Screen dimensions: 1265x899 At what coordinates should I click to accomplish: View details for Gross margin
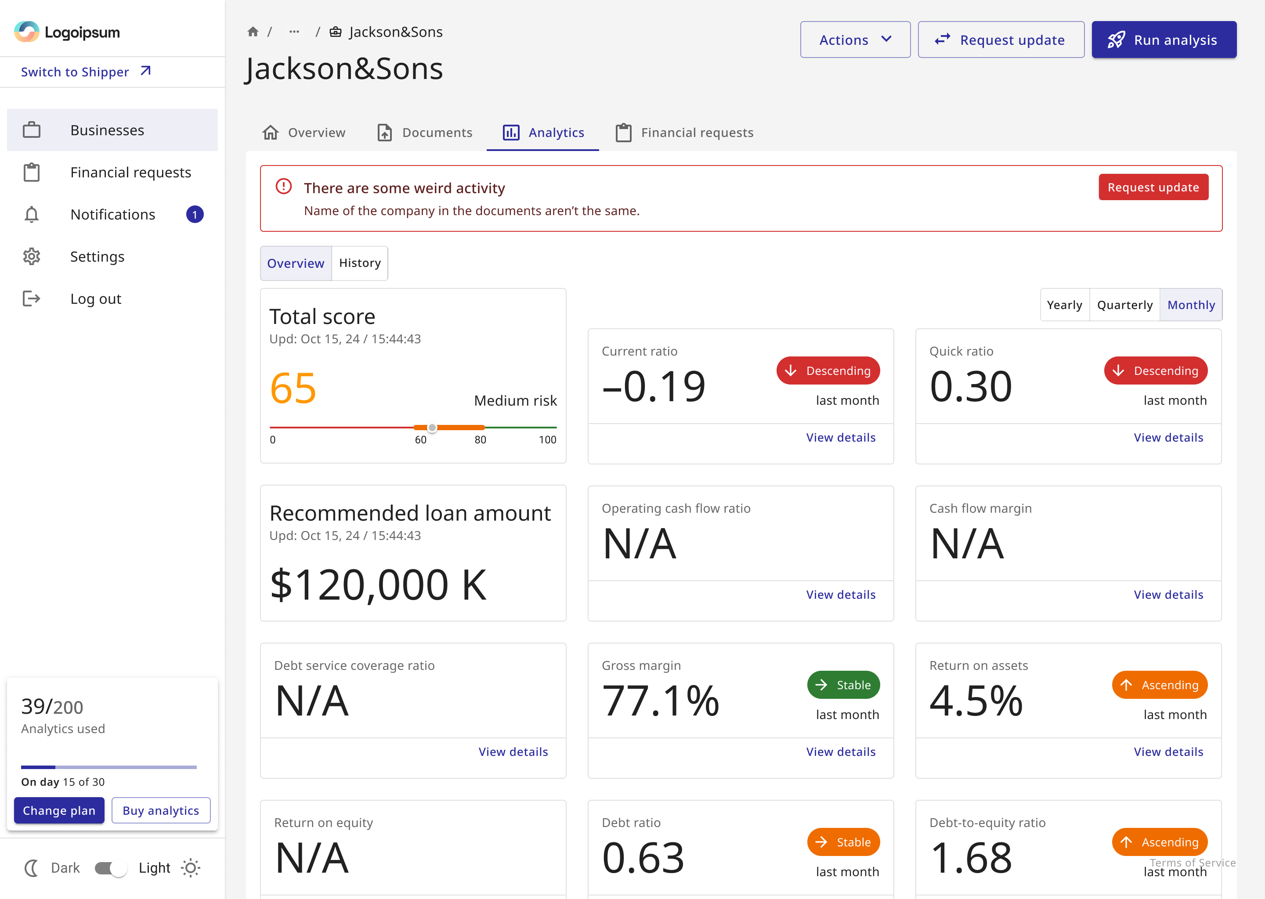[841, 752]
